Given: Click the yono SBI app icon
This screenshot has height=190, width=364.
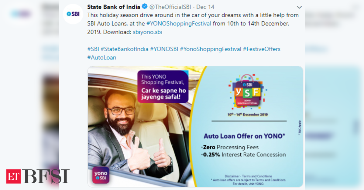Looking at the screenshot, I should click(101, 175).
